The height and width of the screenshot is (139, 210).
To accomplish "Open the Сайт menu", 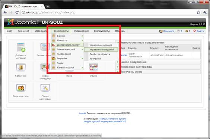I will (9, 31).
